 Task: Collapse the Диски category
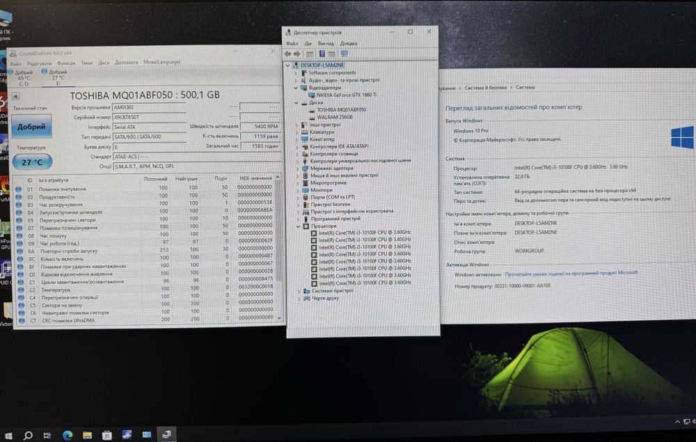[296, 102]
